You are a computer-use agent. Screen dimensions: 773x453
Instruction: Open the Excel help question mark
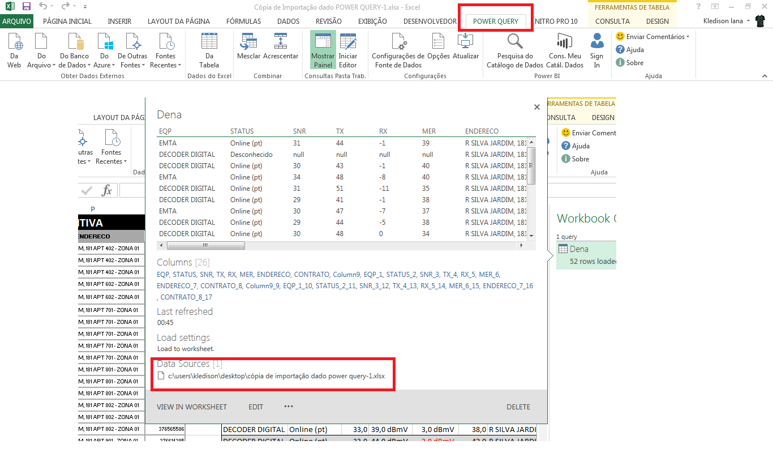click(699, 6)
